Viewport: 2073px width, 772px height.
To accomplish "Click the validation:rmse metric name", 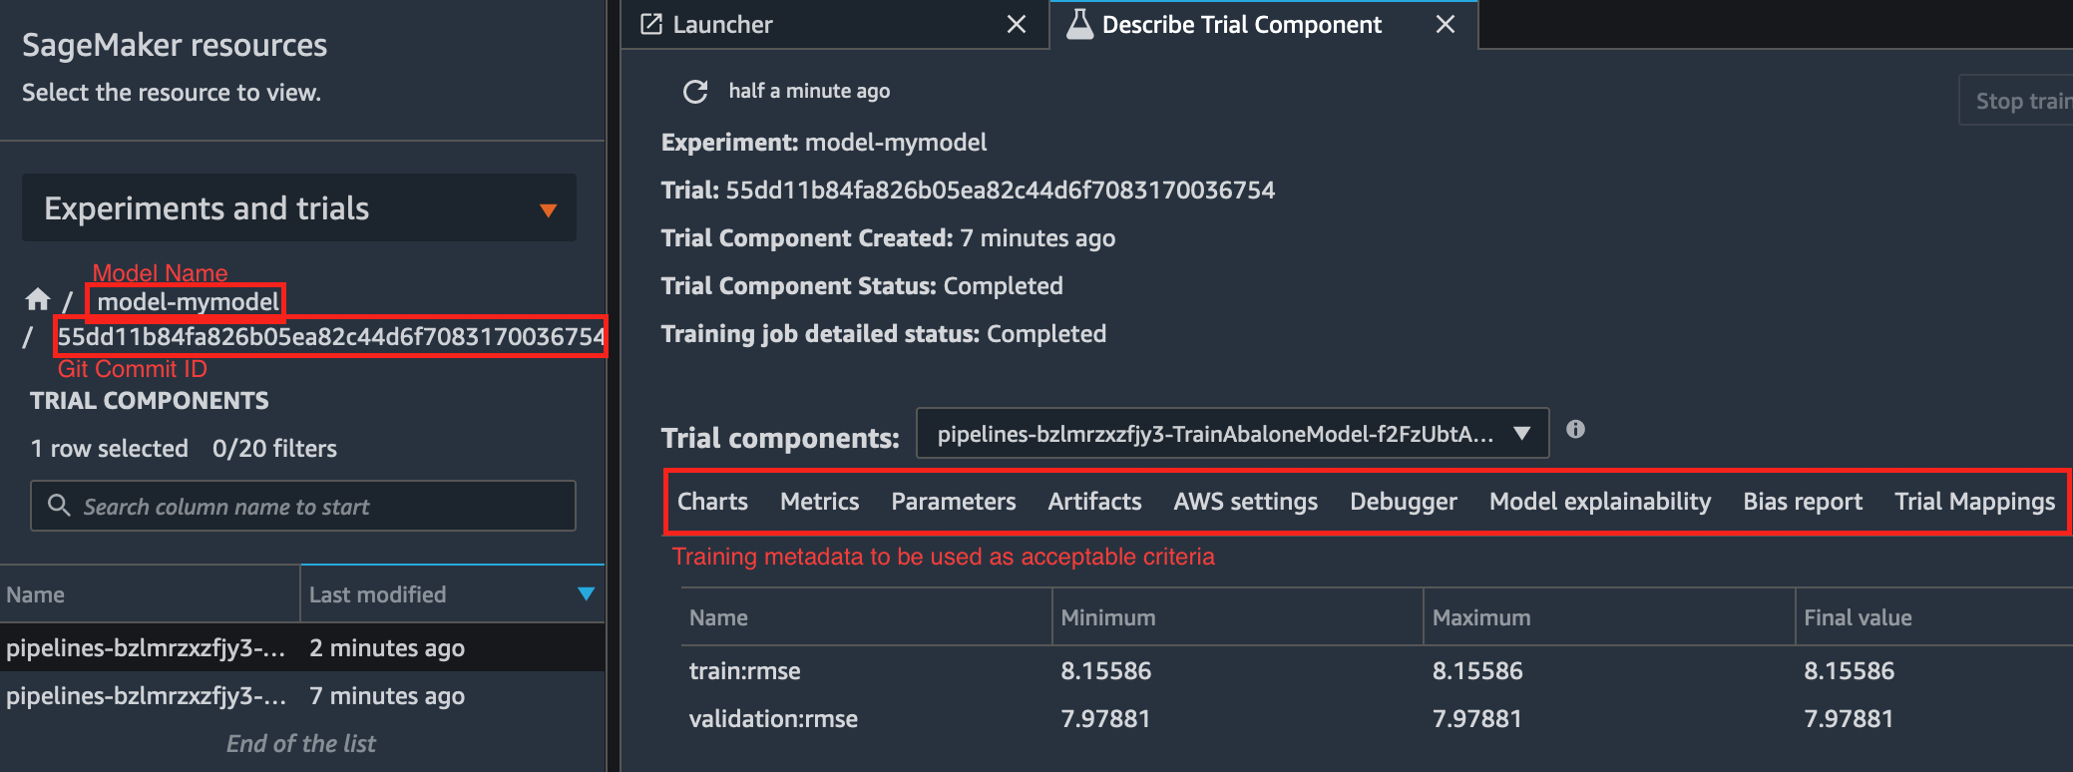I will pos(773,718).
